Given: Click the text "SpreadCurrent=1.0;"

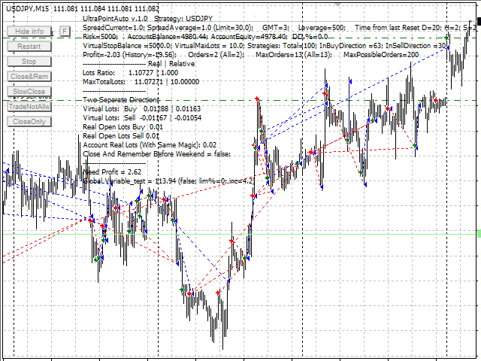Looking at the screenshot, I should click(x=114, y=28).
